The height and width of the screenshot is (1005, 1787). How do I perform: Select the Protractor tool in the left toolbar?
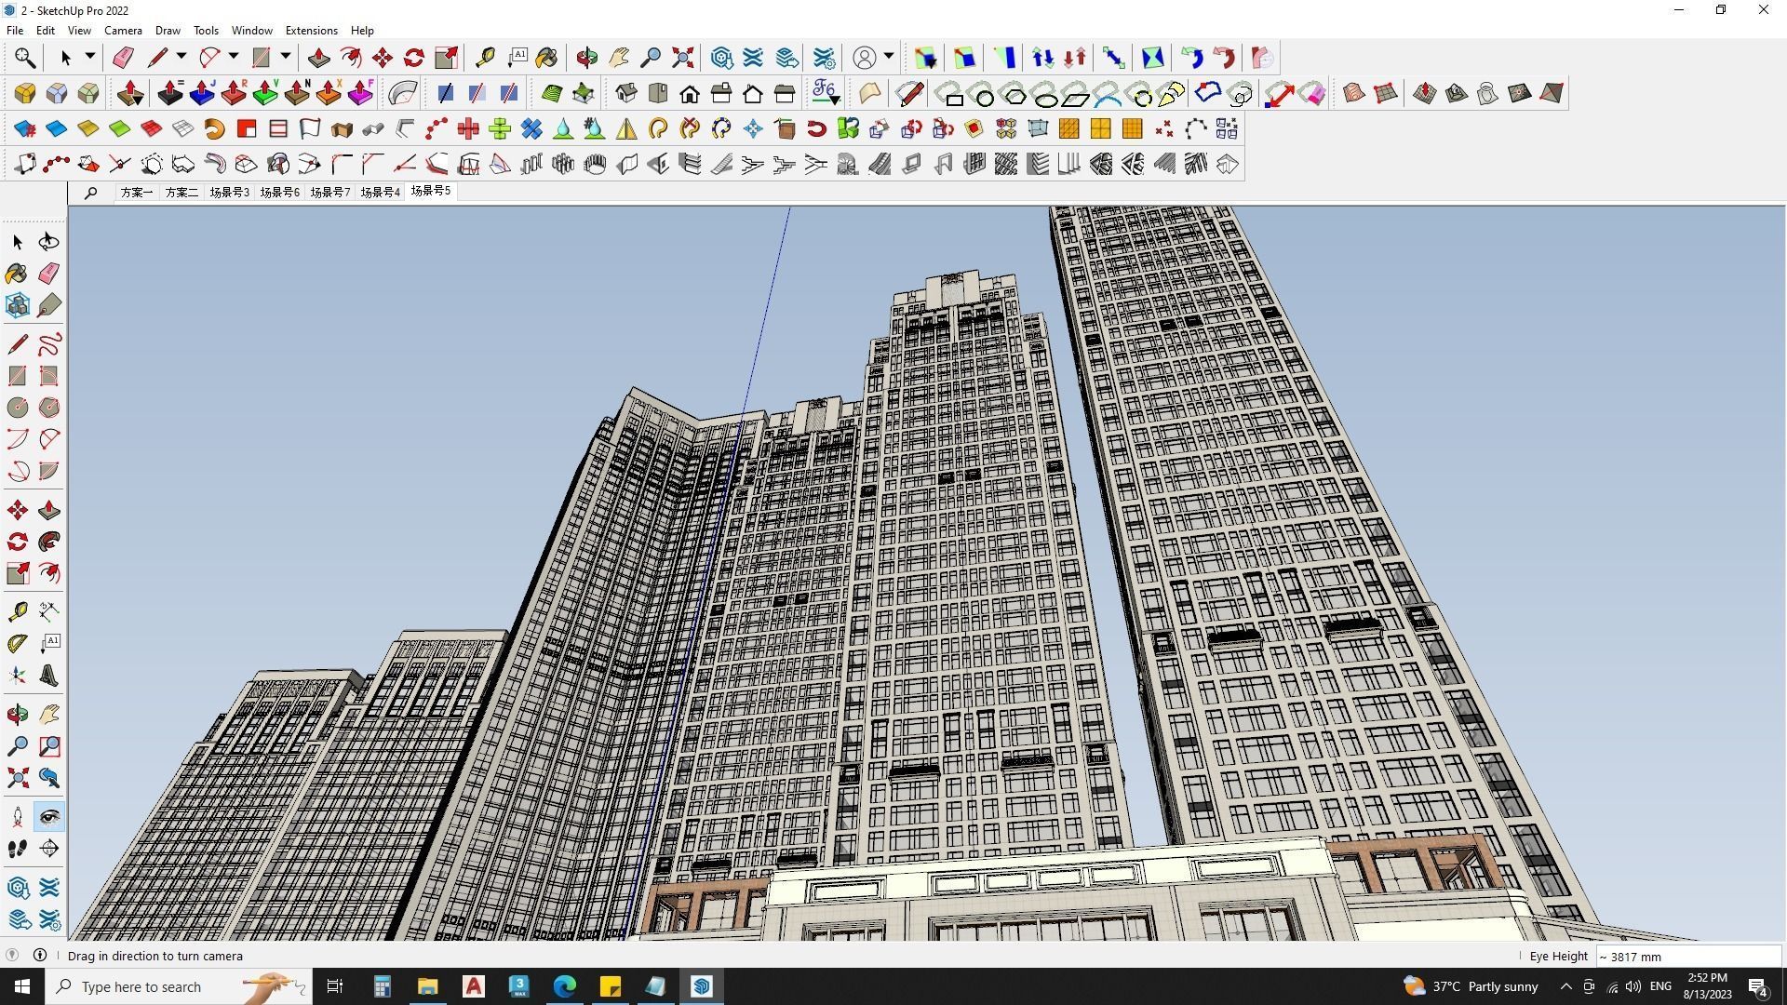pos(17,643)
